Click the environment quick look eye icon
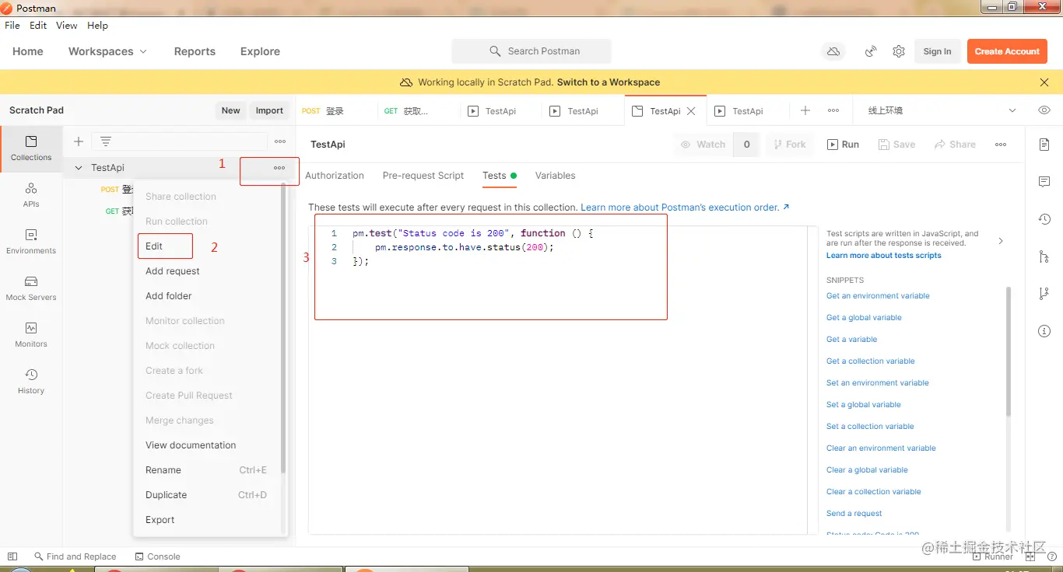 (x=1044, y=110)
